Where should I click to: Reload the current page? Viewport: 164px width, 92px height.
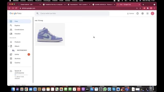click(16, 8)
